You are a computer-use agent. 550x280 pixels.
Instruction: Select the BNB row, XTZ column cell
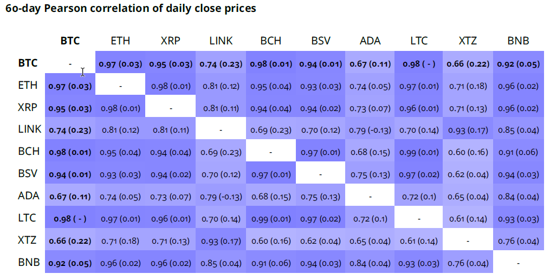(x=468, y=263)
